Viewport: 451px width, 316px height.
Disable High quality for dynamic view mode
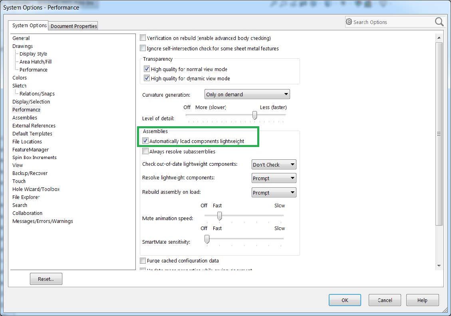point(147,78)
